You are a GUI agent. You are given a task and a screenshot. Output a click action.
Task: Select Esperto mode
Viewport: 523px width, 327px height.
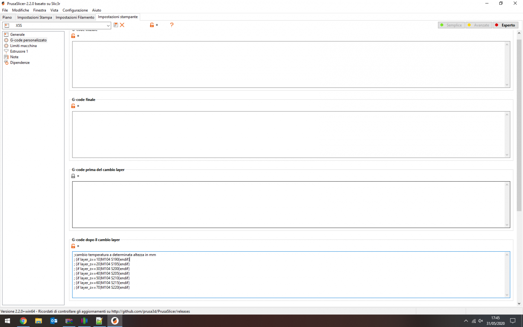pyautogui.click(x=506, y=25)
